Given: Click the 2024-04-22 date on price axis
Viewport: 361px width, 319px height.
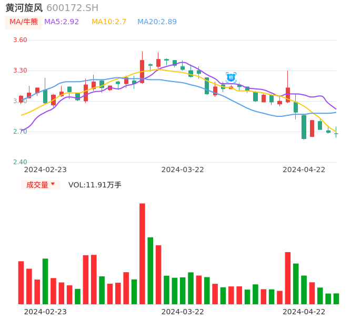Looking at the screenshot, I should (304, 170).
